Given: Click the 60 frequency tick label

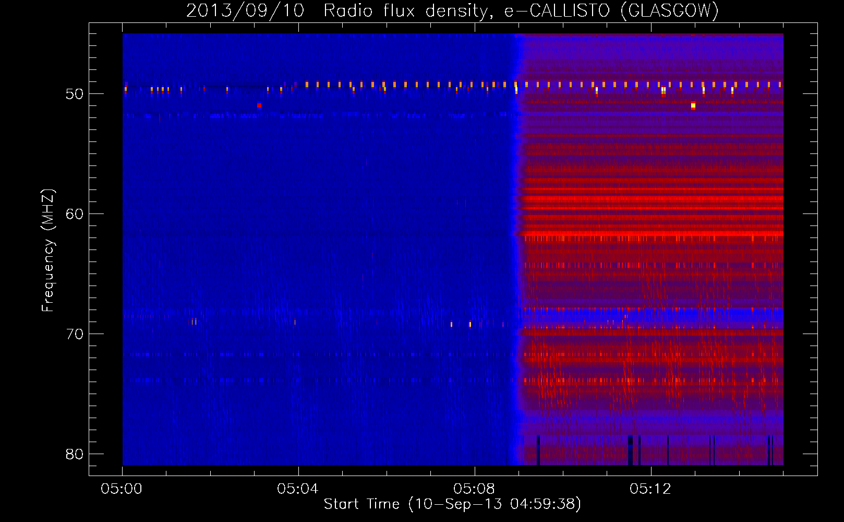Looking at the screenshot, I should click(x=75, y=214).
